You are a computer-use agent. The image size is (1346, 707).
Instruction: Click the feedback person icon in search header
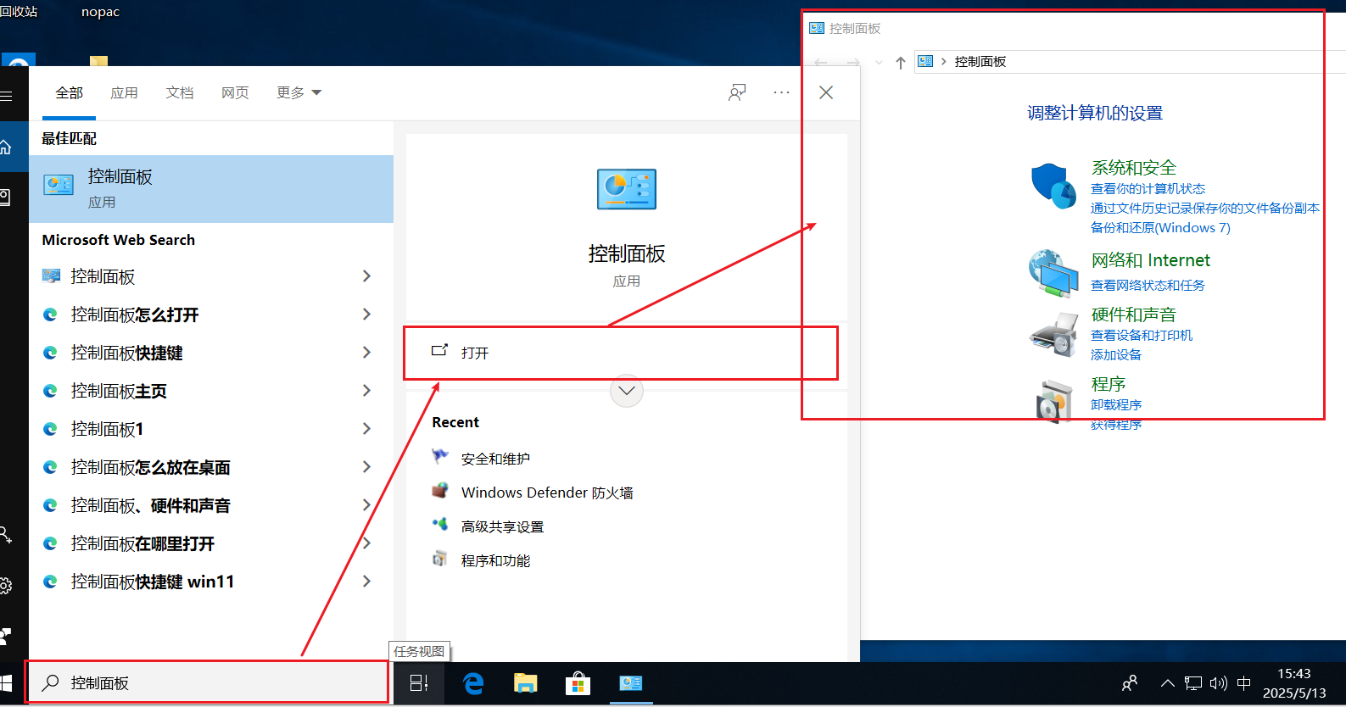[737, 92]
